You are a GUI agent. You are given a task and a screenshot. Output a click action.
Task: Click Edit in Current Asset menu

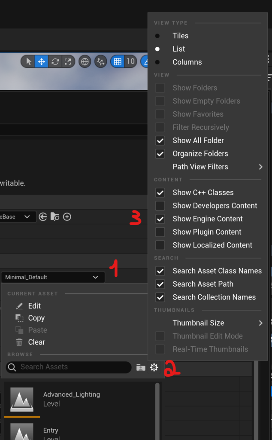point(34,306)
